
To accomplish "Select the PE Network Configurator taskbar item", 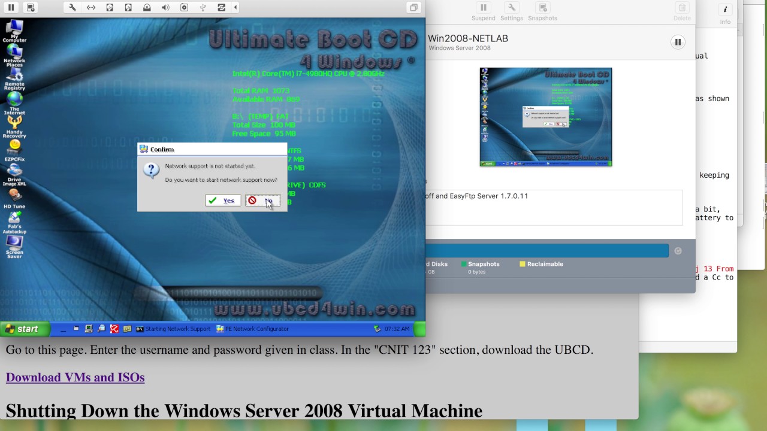I will pos(252,329).
